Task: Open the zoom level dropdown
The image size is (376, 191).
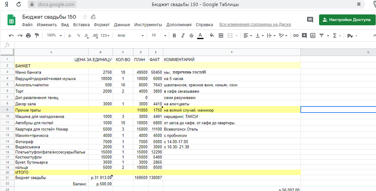Action: 55,36
